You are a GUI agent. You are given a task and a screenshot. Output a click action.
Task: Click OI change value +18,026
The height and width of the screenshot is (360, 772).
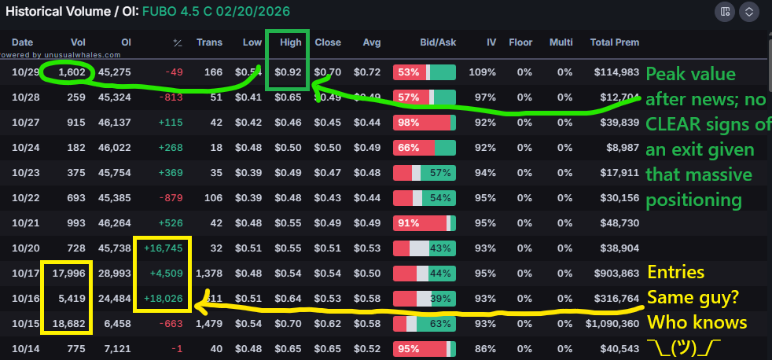pos(163,299)
